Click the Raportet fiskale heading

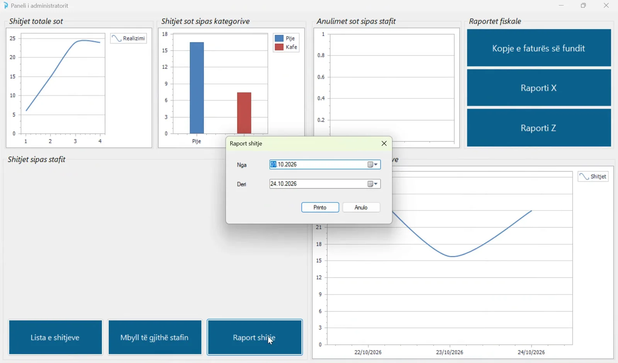(x=495, y=21)
